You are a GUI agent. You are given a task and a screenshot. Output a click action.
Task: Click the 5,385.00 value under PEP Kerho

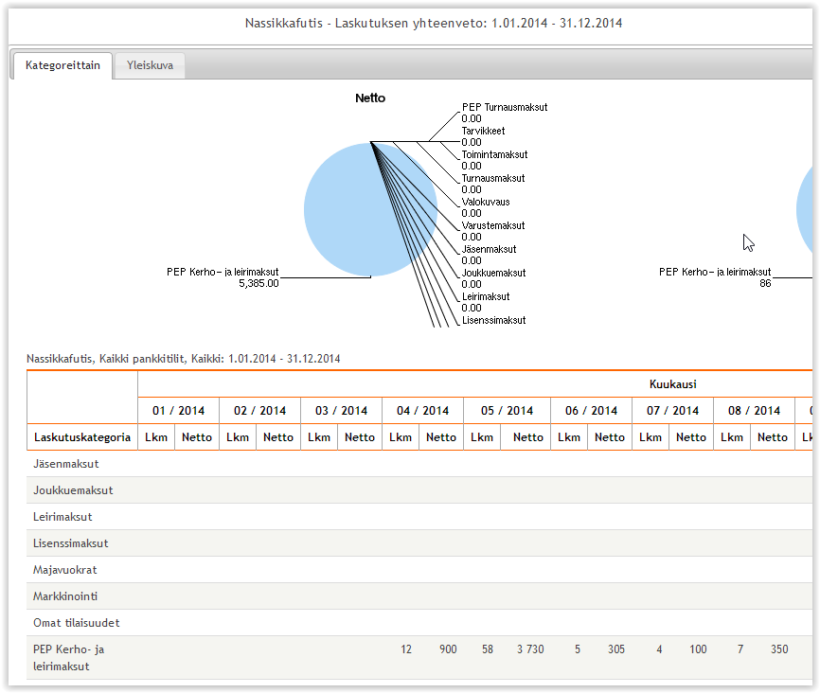[x=258, y=283]
